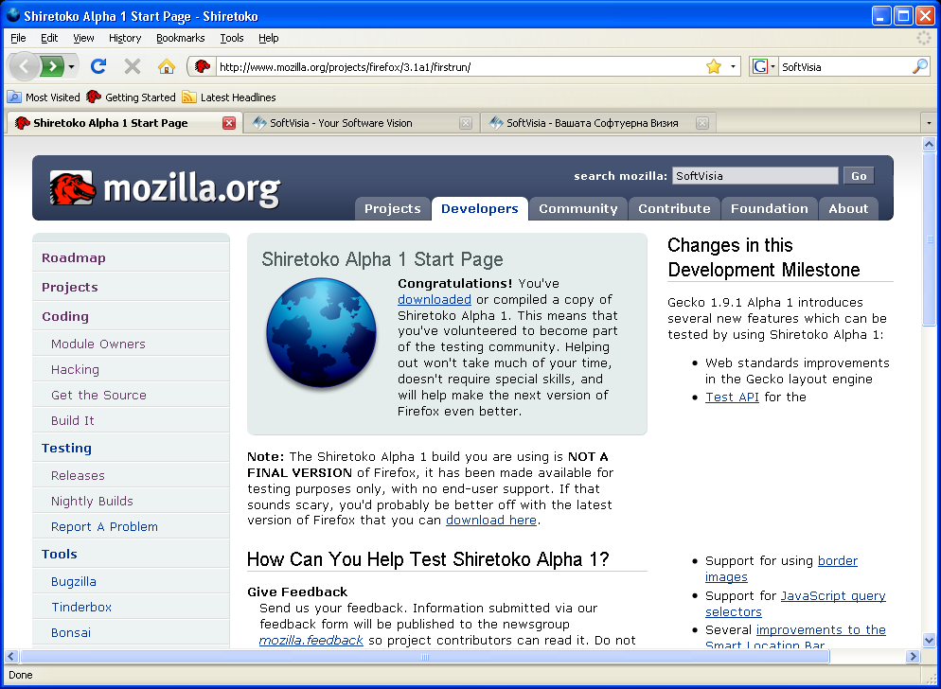
Task: Open the back/forward history dropdown
Action: pos(71,66)
